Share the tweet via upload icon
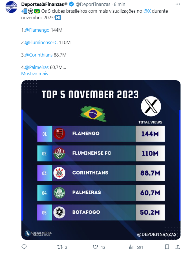Screen dimensions: 185x253 click(178, 247)
